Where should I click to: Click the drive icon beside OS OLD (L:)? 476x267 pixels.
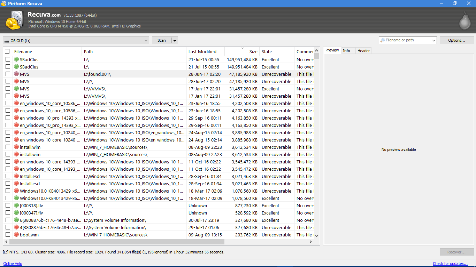pyautogui.click(x=7, y=41)
